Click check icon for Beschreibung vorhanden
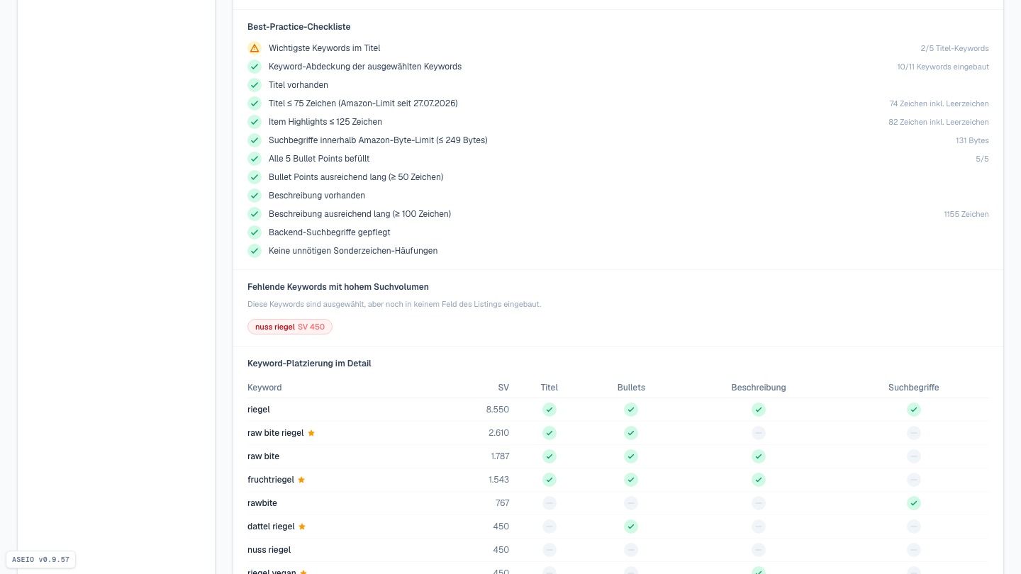 point(255,196)
